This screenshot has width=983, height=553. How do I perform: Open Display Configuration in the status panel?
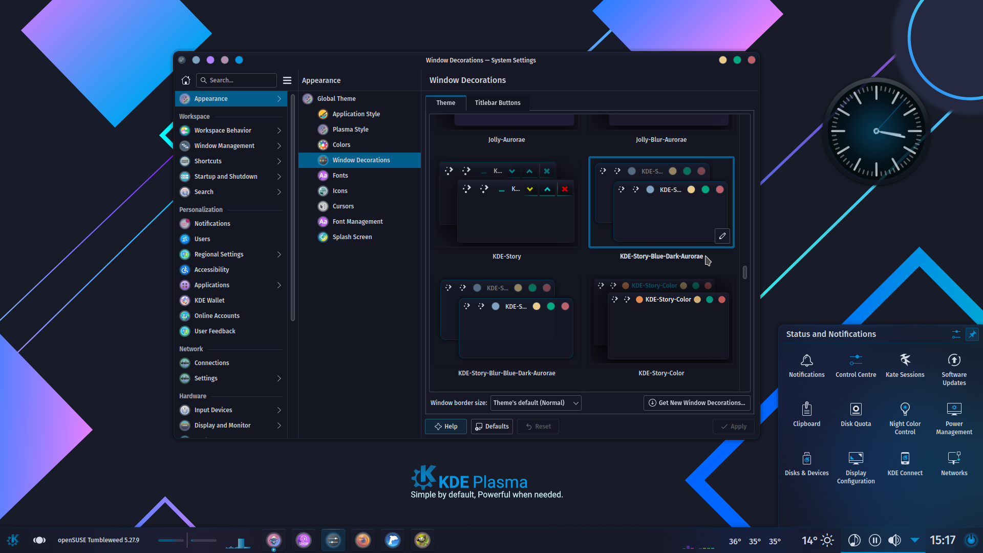(856, 468)
